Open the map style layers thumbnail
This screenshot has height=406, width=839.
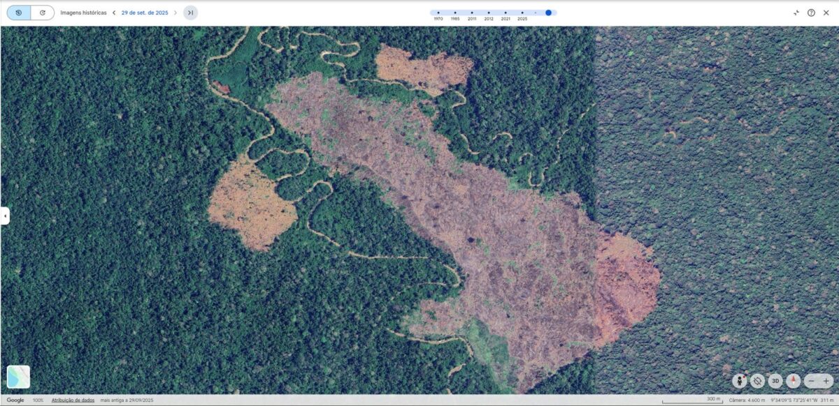click(19, 377)
